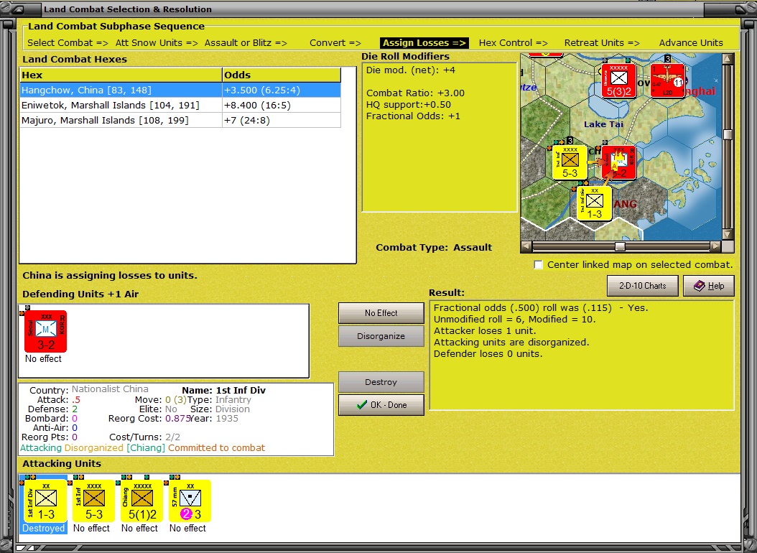Click Defender loses 0 units result line

(488, 354)
